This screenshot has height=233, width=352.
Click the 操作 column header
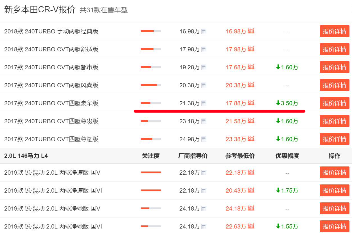click(335, 156)
